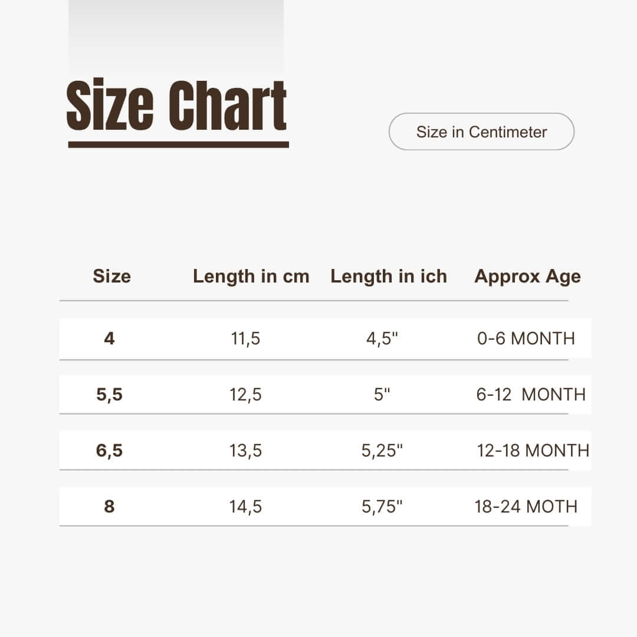Select size 5,5 row label
Viewport: 637px width, 637px height.
pyautogui.click(x=109, y=395)
